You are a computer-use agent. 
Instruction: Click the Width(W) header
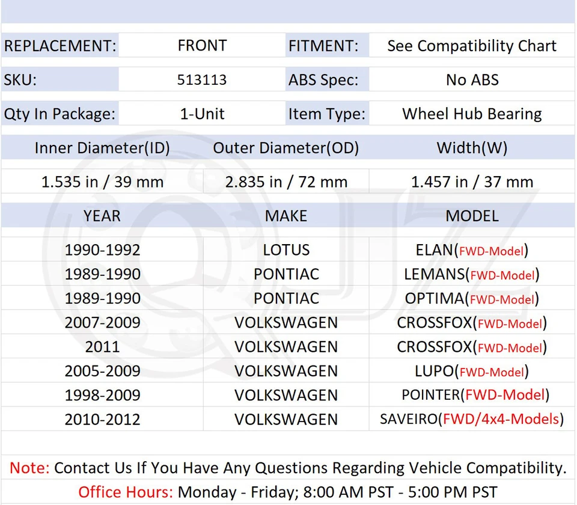[472, 148]
